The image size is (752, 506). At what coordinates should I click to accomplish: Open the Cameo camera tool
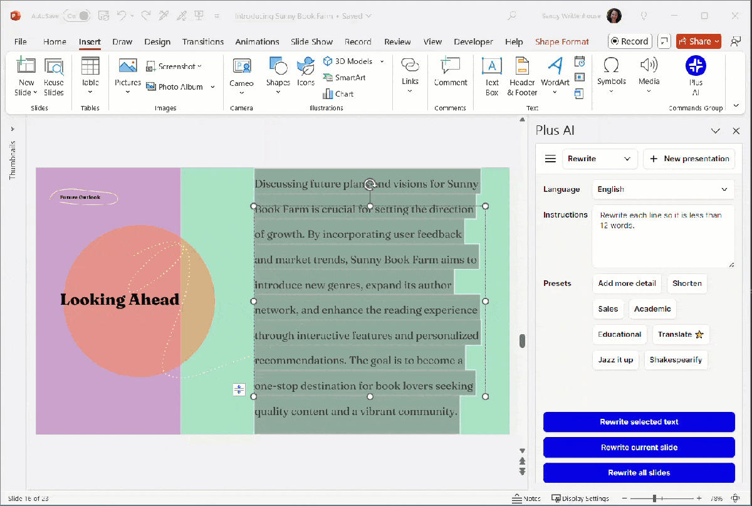241,75
